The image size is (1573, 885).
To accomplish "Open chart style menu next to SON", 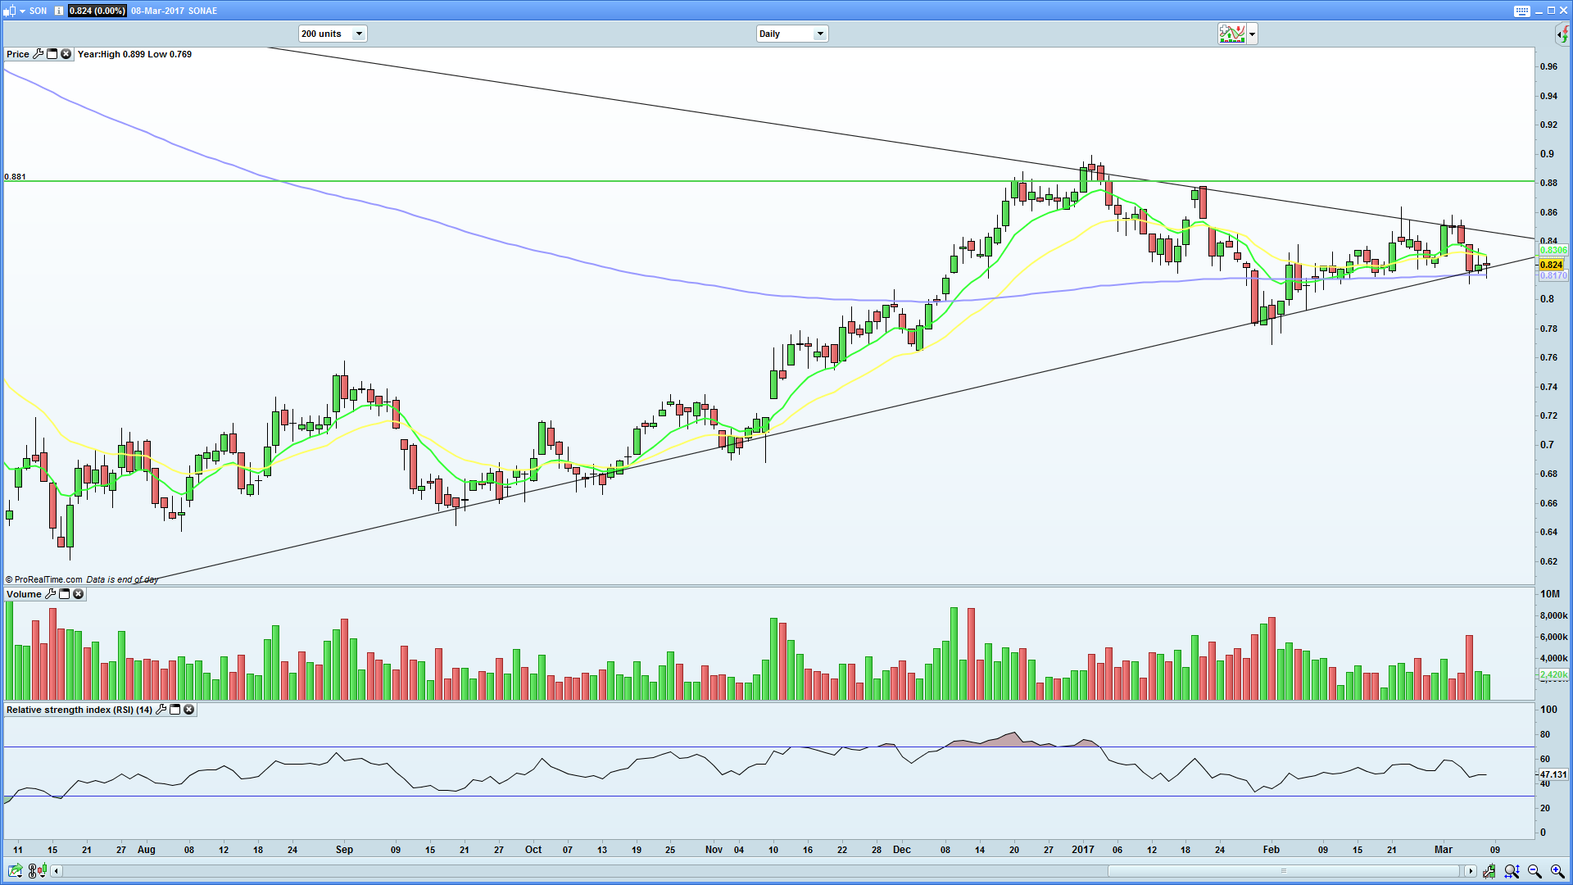I will [22, 11].
